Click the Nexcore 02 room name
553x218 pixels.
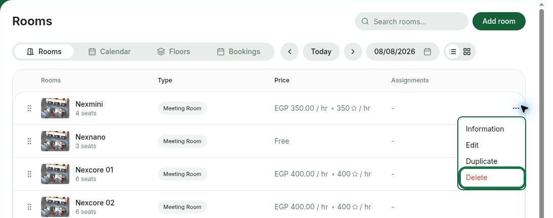95,203
